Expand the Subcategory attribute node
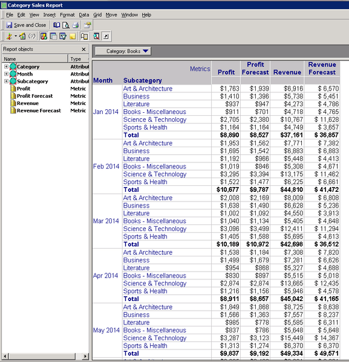 click(6, 81)
